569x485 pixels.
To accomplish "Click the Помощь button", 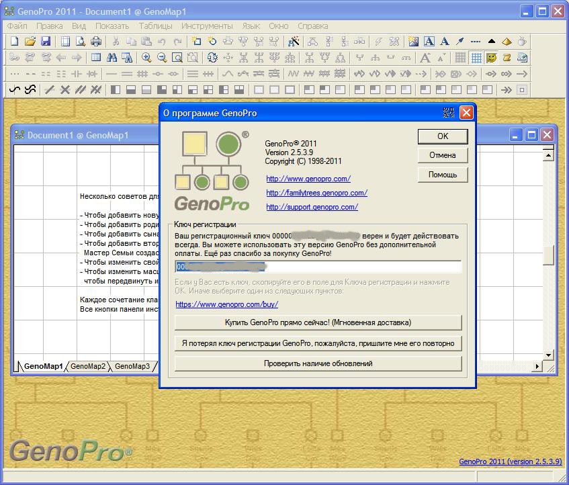I will click(x=443, y=175).
